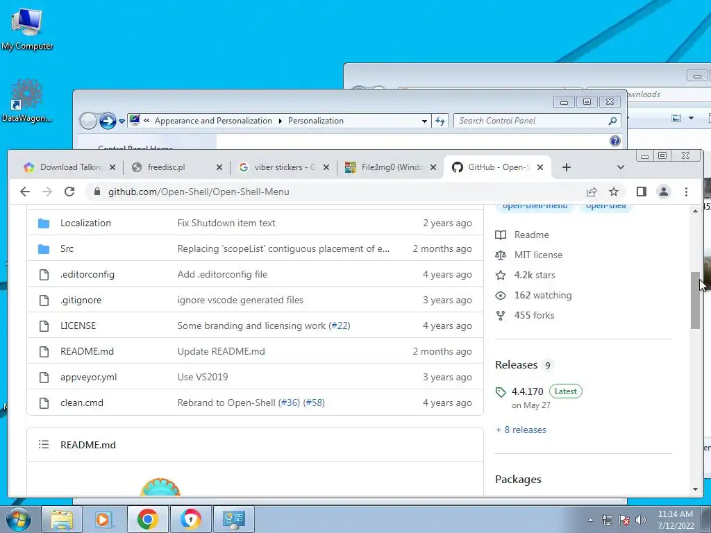Click Control Panel refresh button

click(x=440, y=121)
